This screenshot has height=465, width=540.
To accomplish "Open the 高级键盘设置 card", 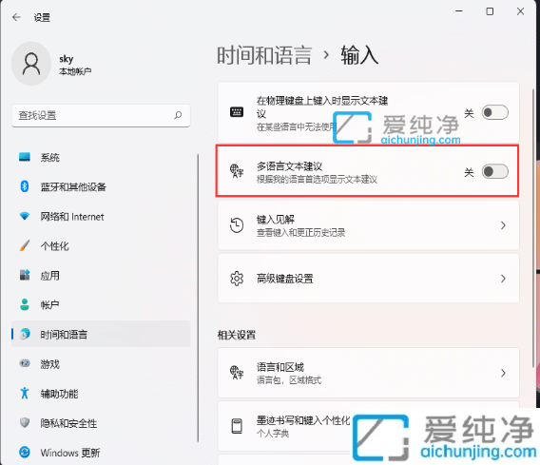I will pyautogui.click(x=368, y=279).
